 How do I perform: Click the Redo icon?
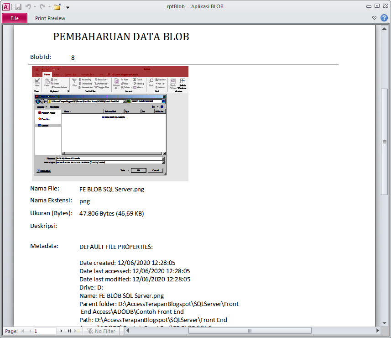pos(42,6)
